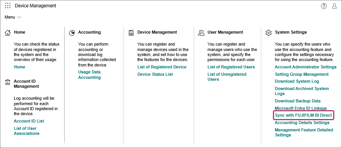The image size is (342, 148).
Task: Open the app launcher grid icon
Action: (8, 6)
